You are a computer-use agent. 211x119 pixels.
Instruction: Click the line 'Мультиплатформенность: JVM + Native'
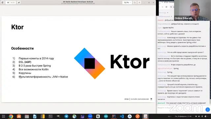[43, 77]
